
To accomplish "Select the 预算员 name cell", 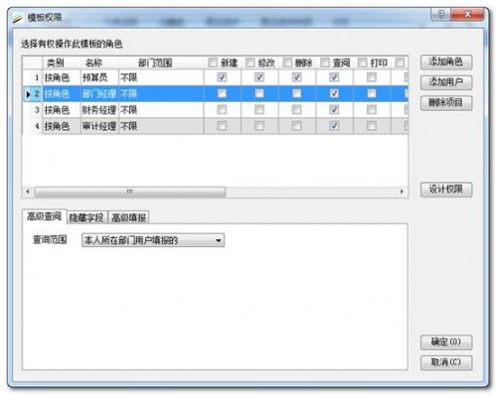I will point(99,77).
